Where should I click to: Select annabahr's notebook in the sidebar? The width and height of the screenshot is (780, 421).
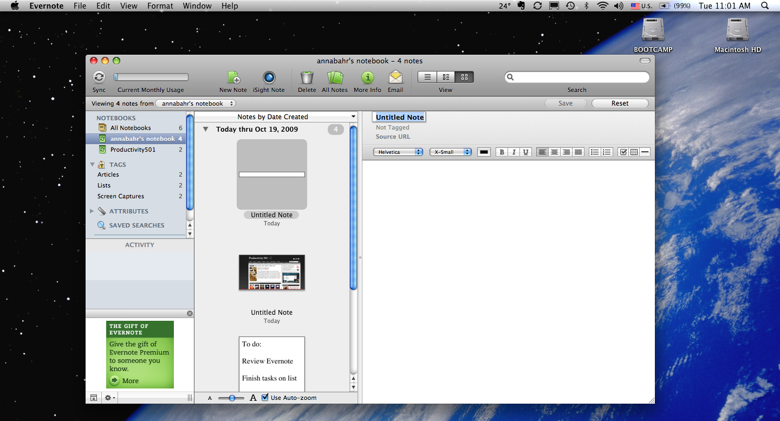135,139
